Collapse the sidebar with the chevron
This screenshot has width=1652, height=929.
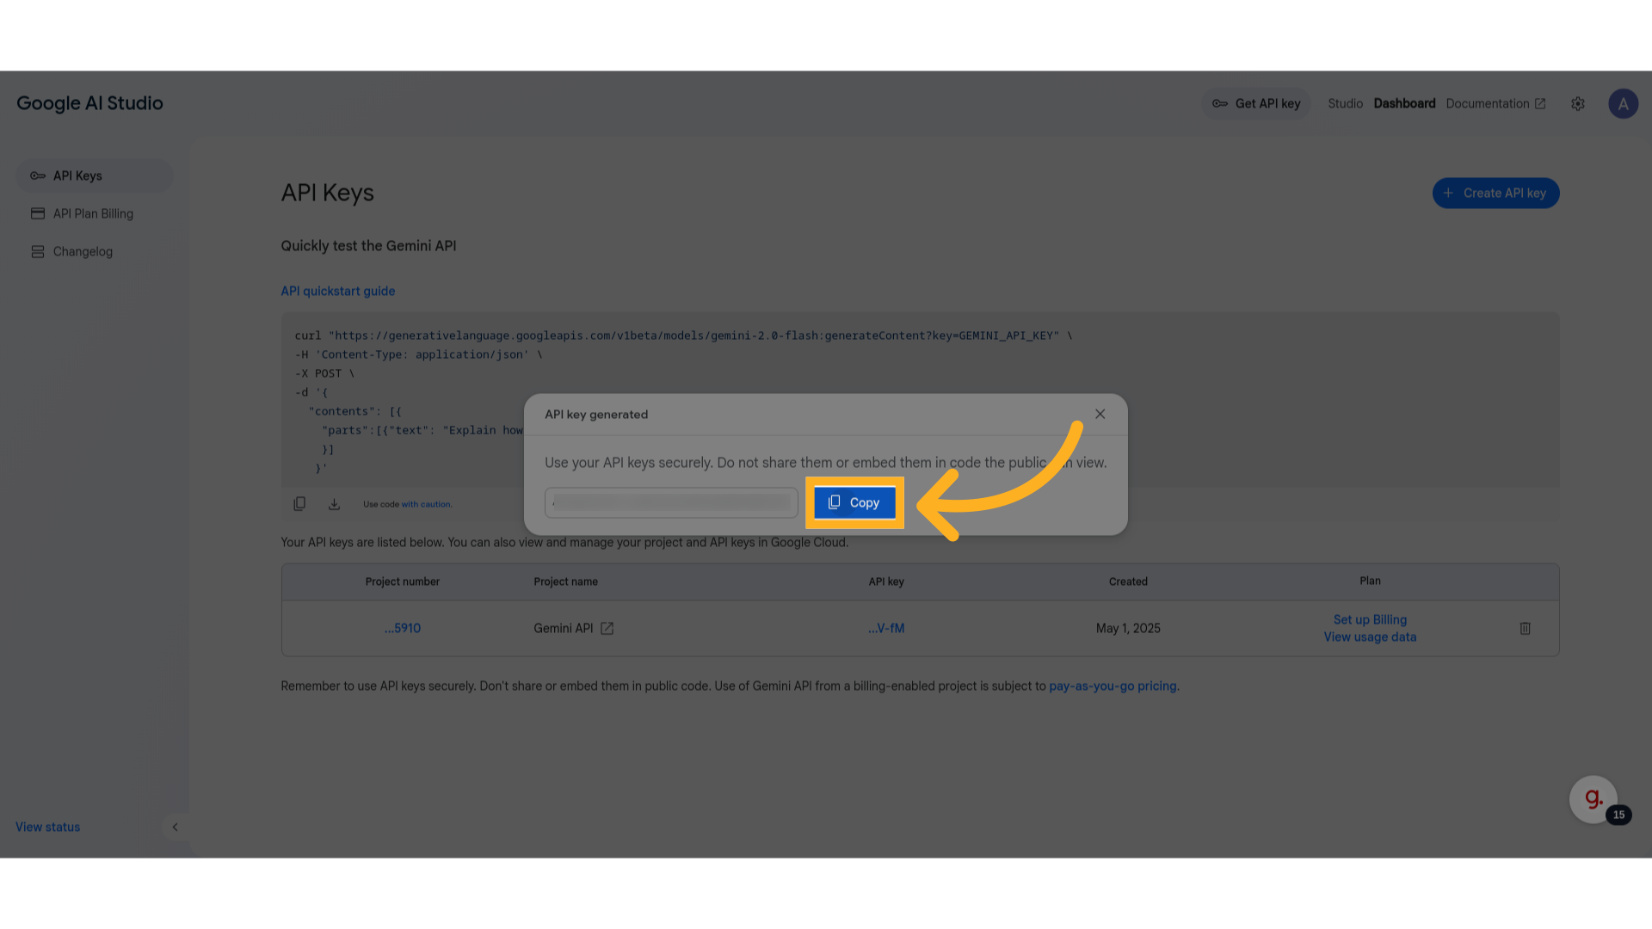tap(175, 827)
